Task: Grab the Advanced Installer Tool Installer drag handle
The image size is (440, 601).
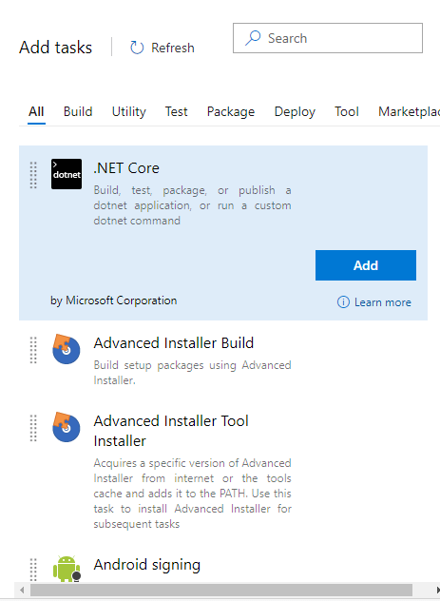Action: coord(33,428)
